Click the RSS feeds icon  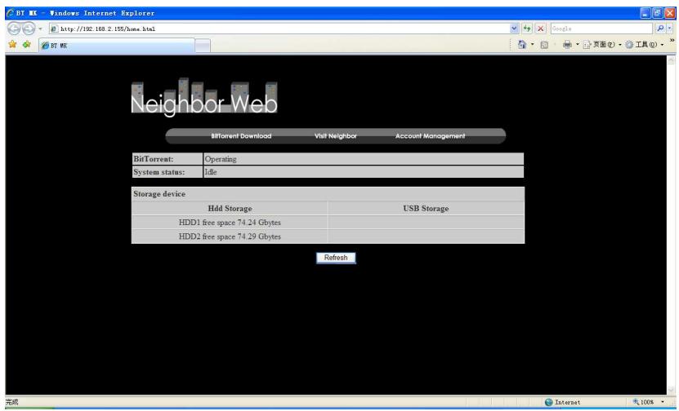point(544,45)
